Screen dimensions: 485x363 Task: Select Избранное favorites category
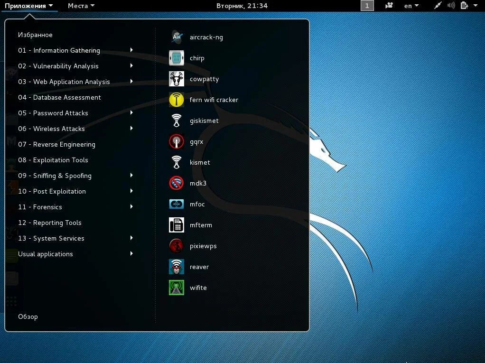(35, 35)
